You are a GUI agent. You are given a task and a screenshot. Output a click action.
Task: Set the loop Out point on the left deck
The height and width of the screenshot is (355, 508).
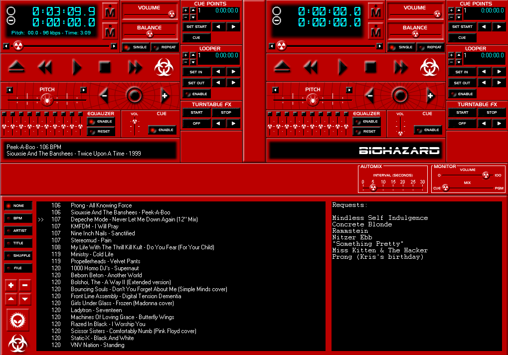click(x=196, y=83)
